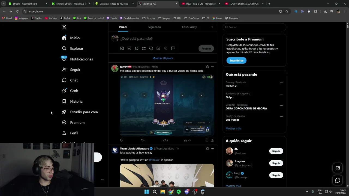The image size is (349, 196).
Task: Click the Suscribirse Premium button
Action: point(236,60)
